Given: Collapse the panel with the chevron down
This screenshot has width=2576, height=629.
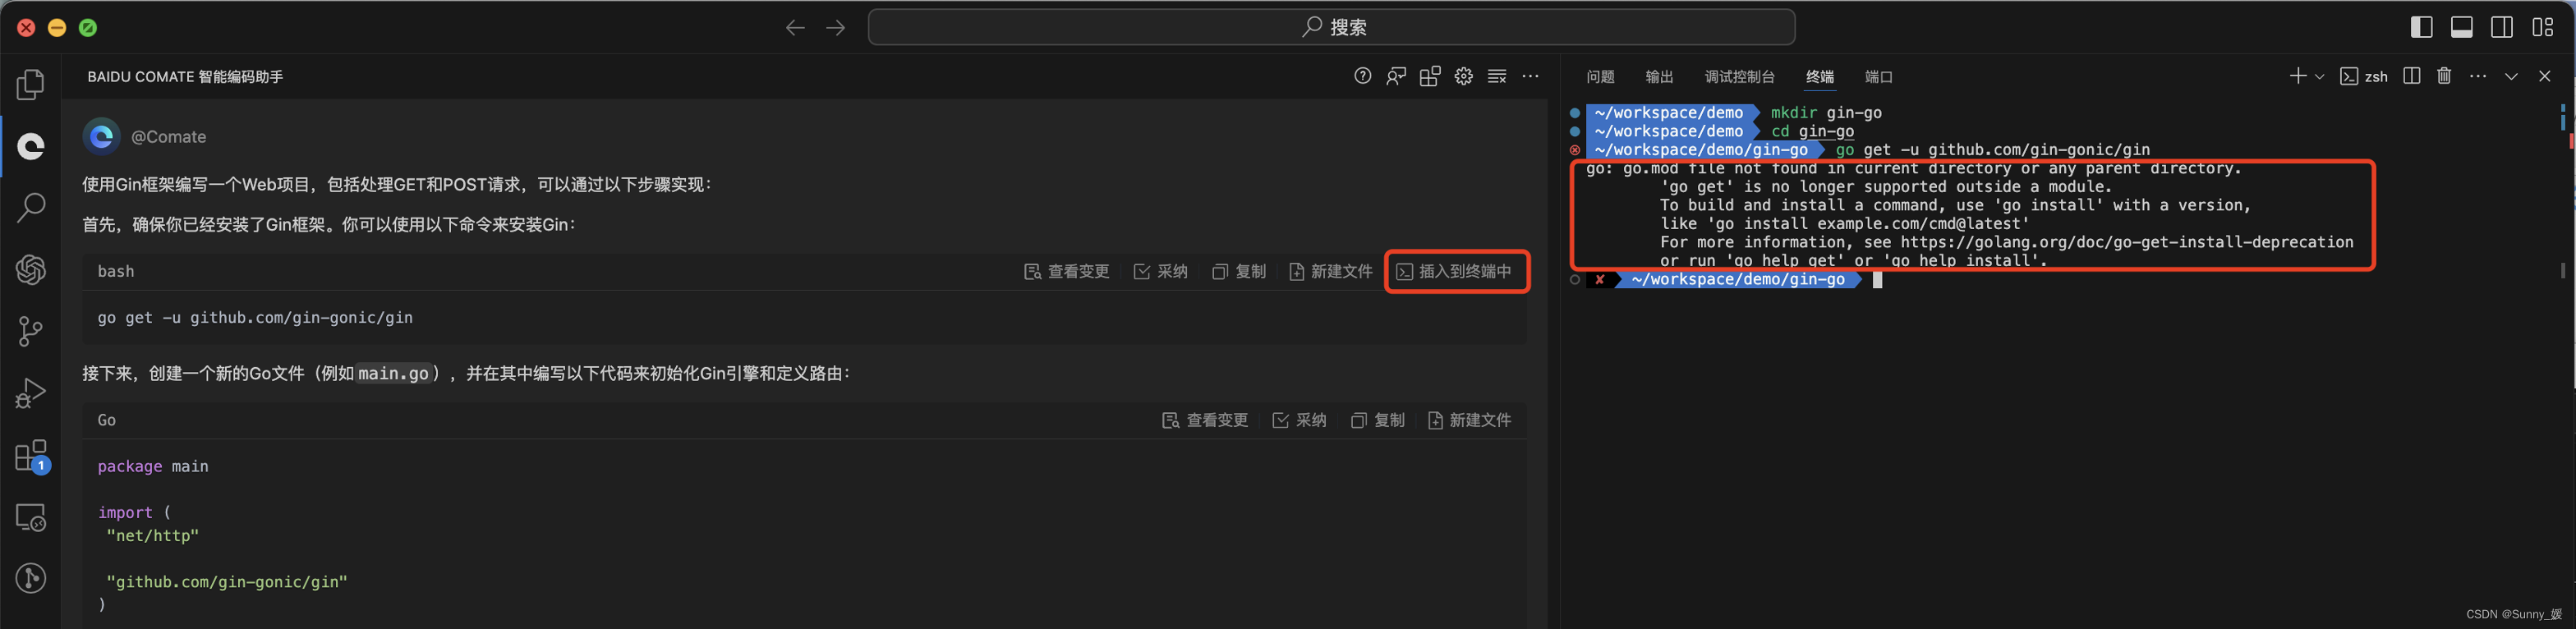Looking at the screenshot, I should pos(2511,76).
